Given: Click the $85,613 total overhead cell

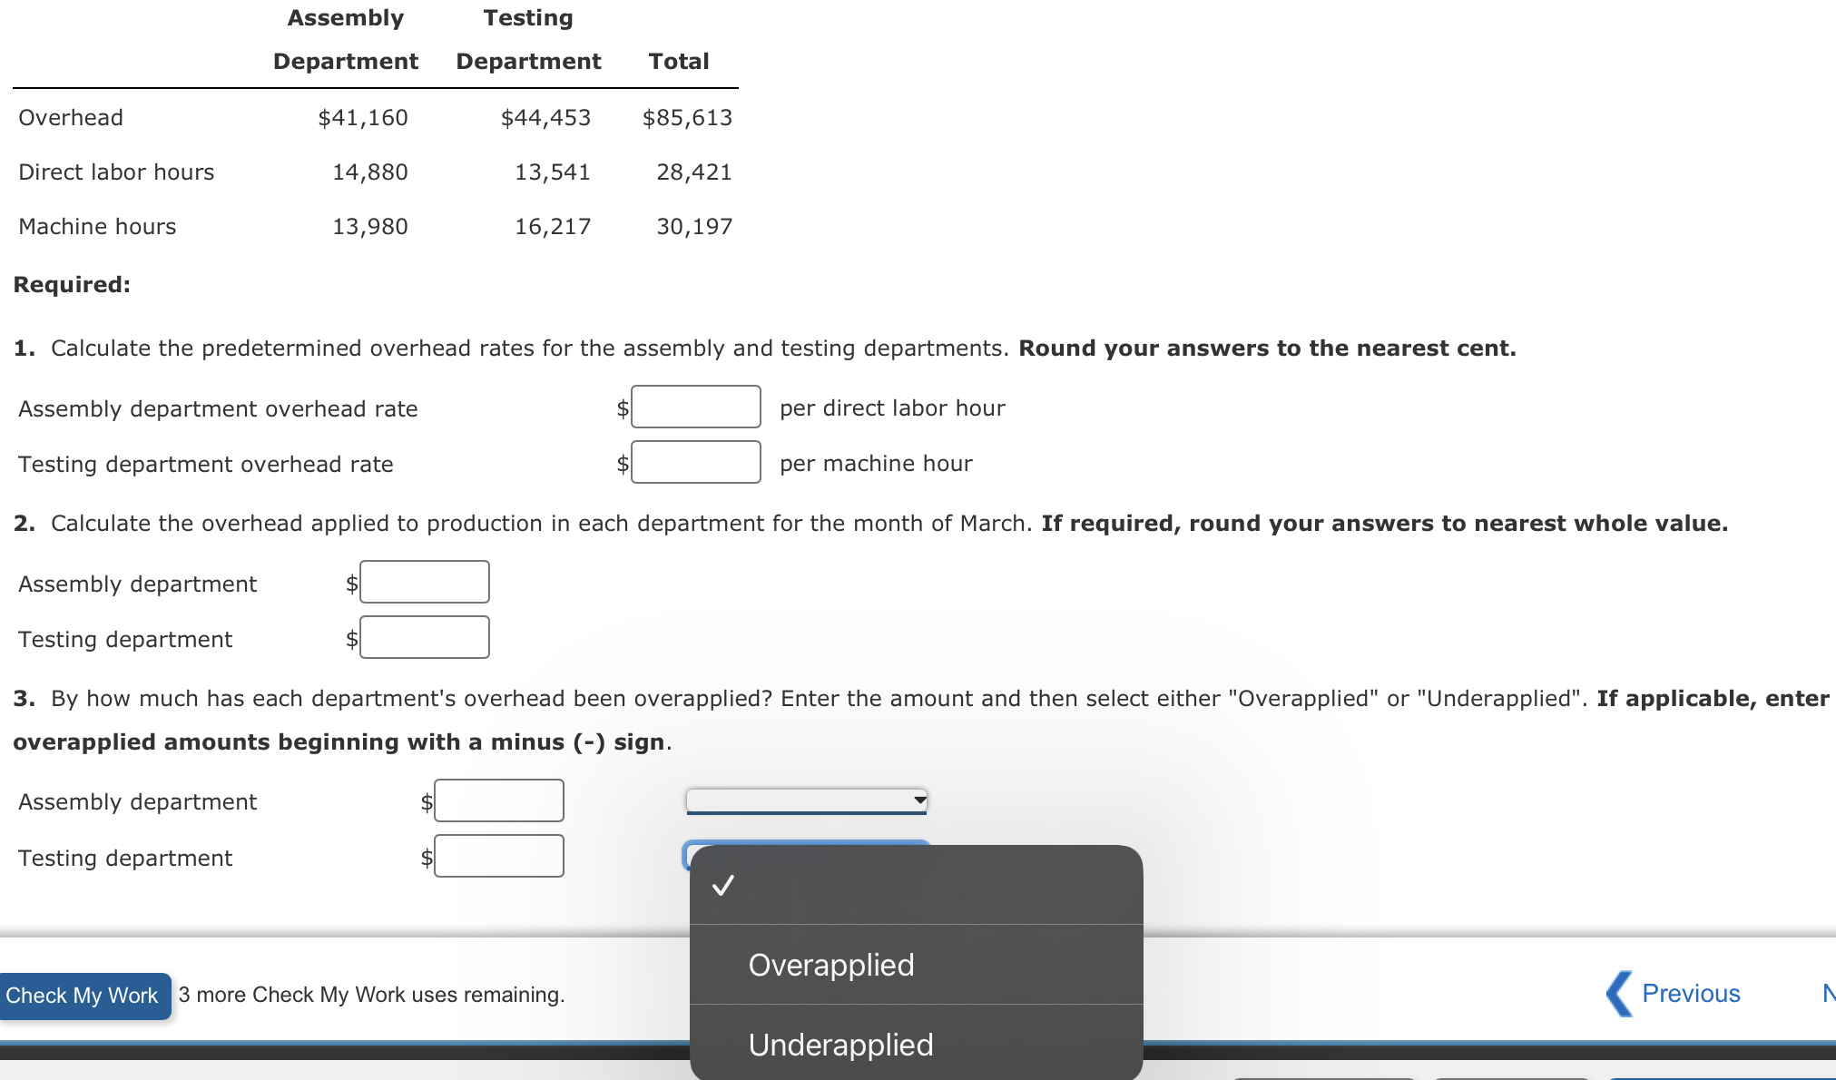Looking at the screenshot, I should pos(687,118).
